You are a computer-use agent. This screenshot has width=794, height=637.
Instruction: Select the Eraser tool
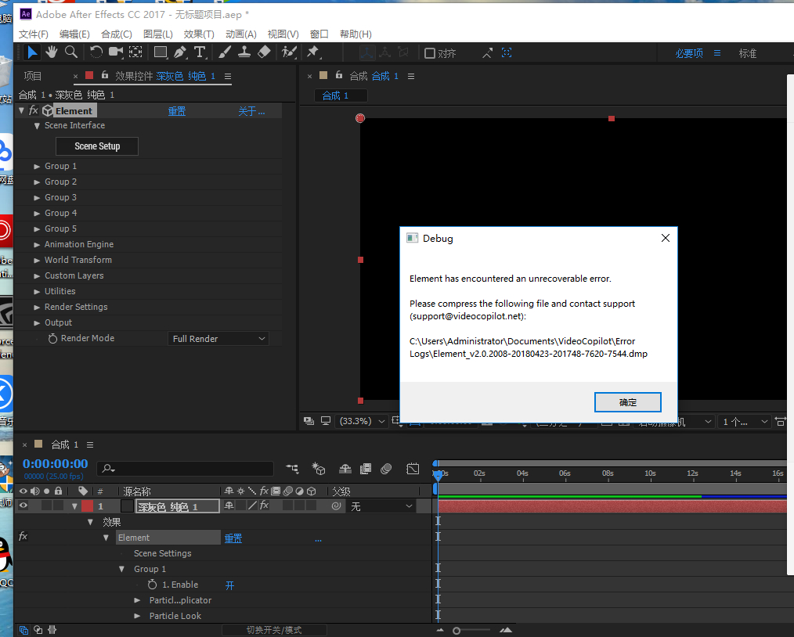pos(264,52)
